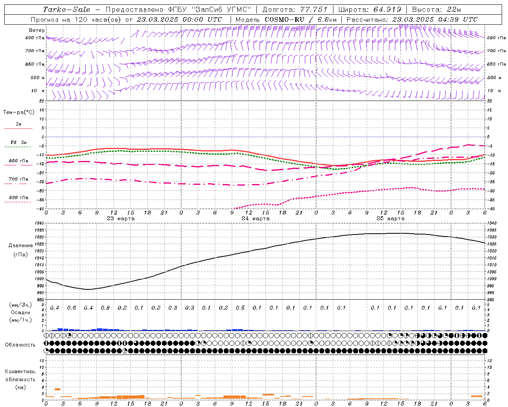Click the station name Tarko-Sale in the header
This screenshot has height=407, width=508.
click(67, 10)
